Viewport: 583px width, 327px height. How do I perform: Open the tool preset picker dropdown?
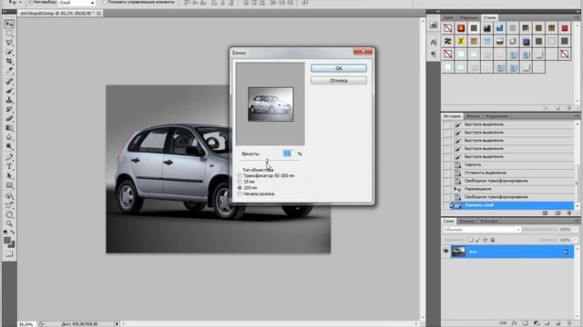(x=20, y=2)
